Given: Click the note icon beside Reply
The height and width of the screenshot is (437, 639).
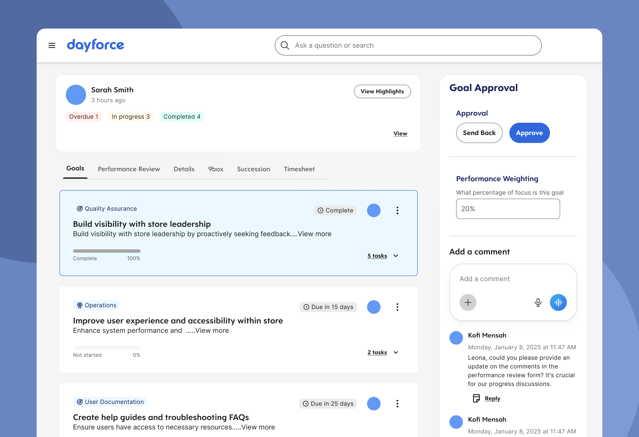Looking at the screenshot, I should 476,398.
